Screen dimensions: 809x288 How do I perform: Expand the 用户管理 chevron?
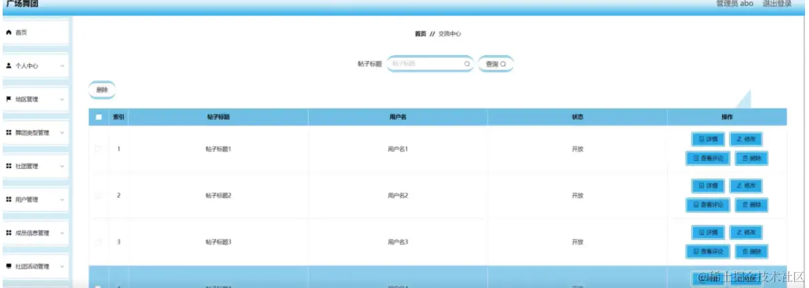(62, 199)
